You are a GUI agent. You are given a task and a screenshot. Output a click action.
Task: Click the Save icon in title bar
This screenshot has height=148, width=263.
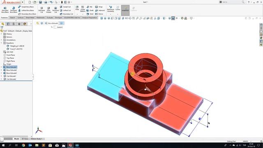click(x=40, y=2)
